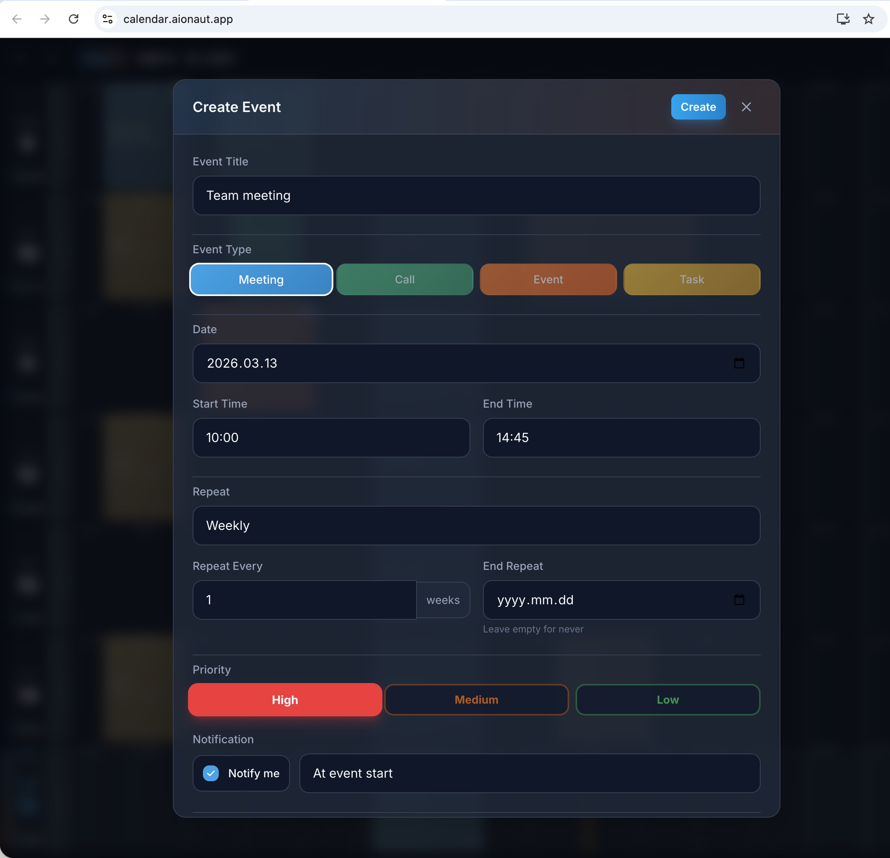Click the Event Title input field
890x858 pixels.
point(476,196)
